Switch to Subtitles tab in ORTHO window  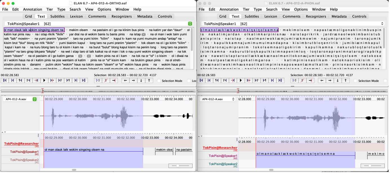57,16
